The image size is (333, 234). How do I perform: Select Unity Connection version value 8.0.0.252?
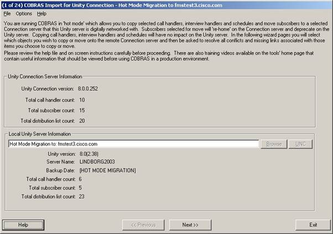coord(88,89)
